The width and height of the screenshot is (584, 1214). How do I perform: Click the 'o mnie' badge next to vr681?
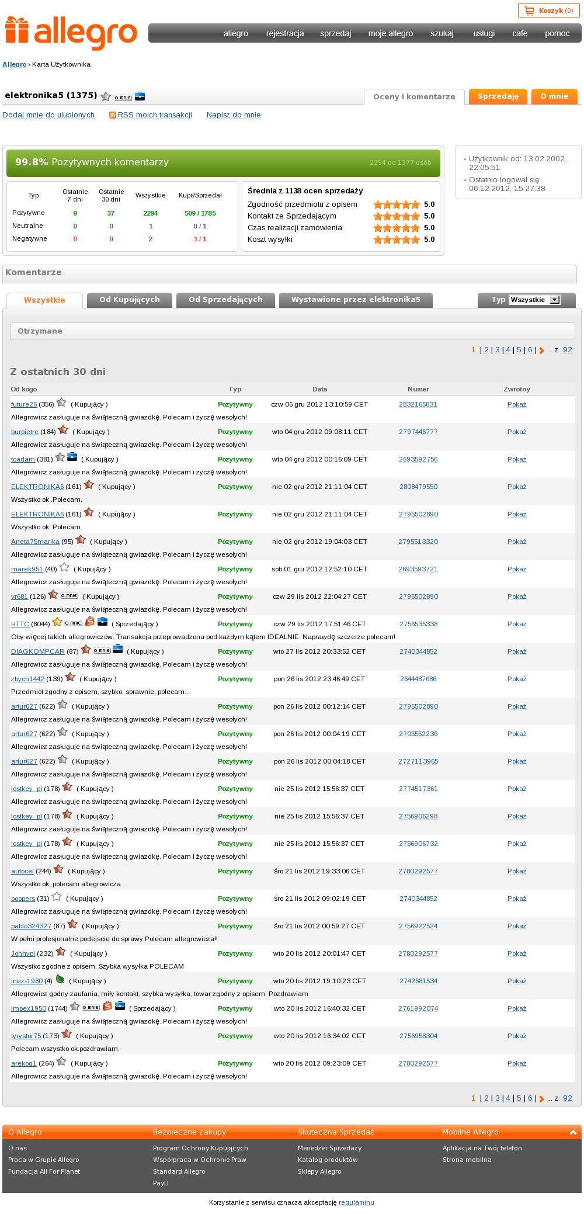tap(69, 596)
